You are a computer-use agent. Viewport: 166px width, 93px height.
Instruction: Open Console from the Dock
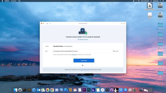coord(29,90)
